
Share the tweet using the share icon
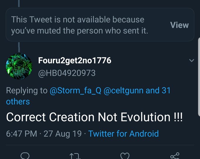click(175, 155)
